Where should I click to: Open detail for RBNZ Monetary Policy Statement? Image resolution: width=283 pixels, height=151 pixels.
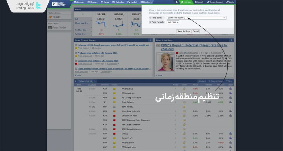point(184,120)
